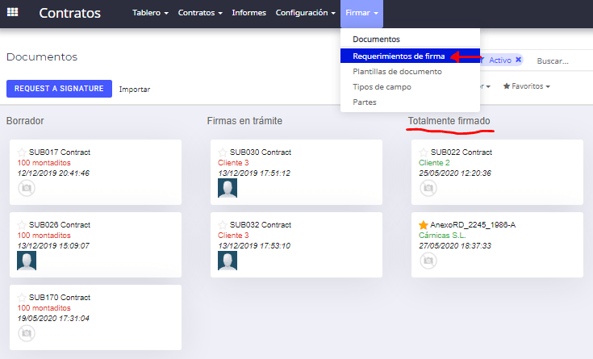Screen dimensions: 593x359
Task: Toggle favorite star on SUB170 Contract
Action: click(x=22, y=298)
